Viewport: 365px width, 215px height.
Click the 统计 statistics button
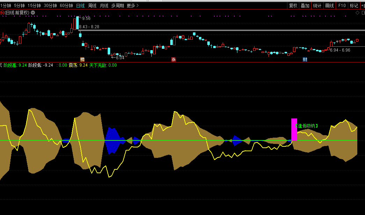[317, 6]
